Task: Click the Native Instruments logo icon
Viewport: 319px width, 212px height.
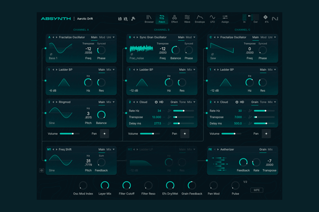Action: (x=282, y=19)
